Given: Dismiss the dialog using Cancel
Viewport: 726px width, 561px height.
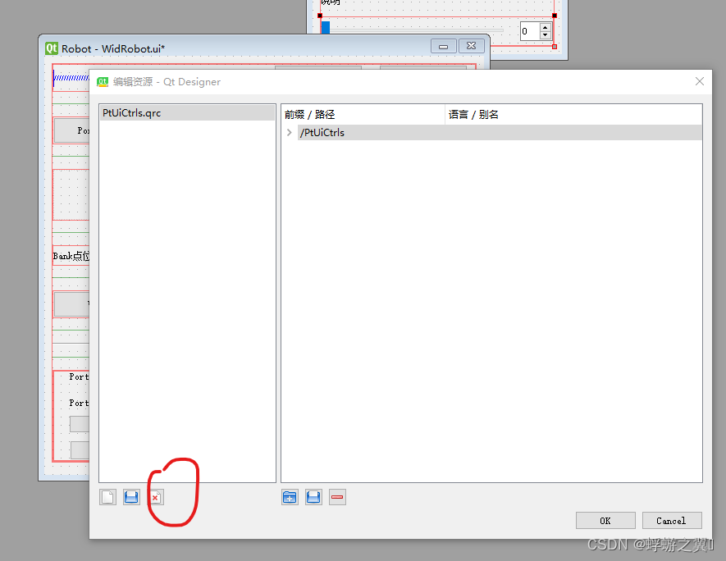Looking at the screenshot, I should [671, 520].
